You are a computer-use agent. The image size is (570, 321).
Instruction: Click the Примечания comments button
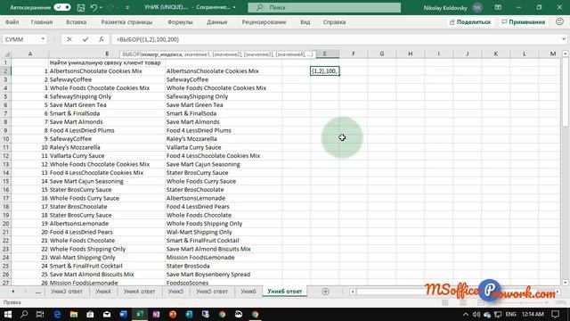coord(523,22)
